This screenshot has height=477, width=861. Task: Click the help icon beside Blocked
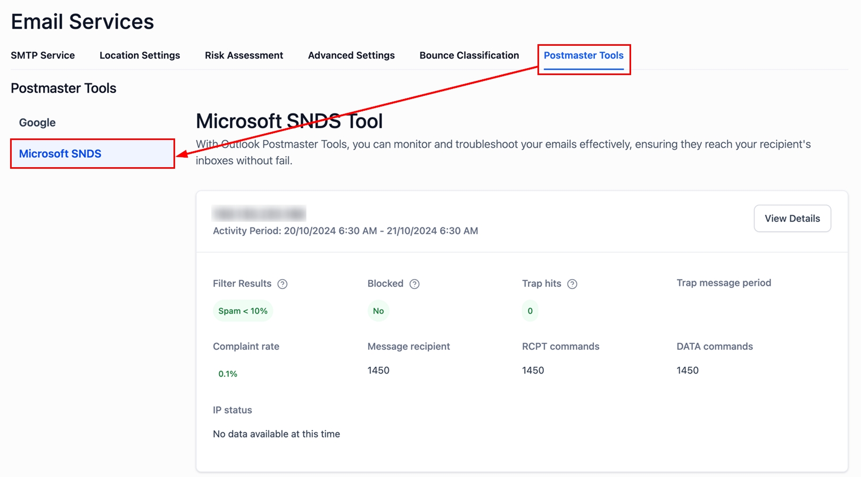[415, 284]
